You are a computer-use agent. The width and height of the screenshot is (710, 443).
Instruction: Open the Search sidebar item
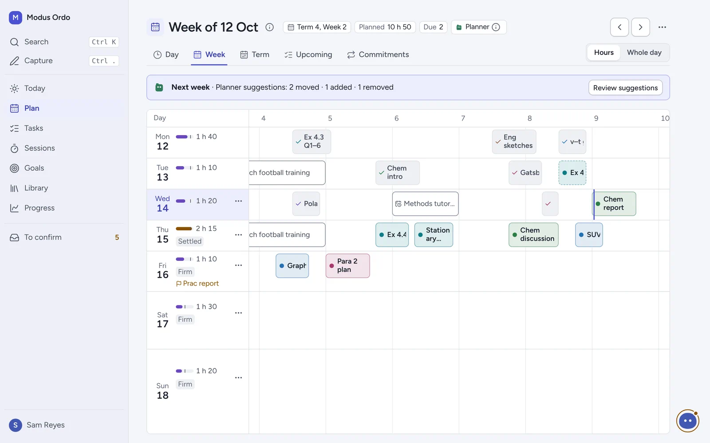(64, 42)
